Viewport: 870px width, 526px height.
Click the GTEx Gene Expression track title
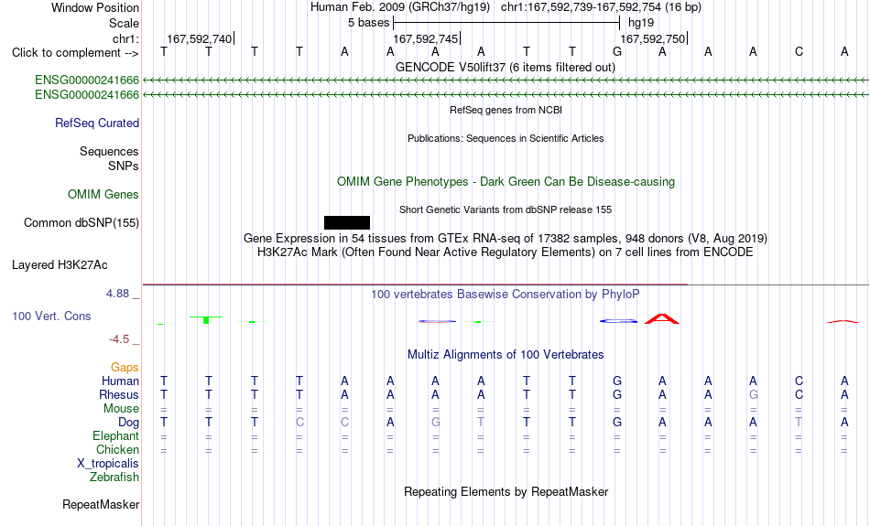click(x=506, y=239)
